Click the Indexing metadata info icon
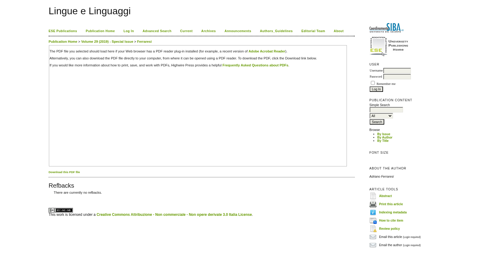 [373, 212]
